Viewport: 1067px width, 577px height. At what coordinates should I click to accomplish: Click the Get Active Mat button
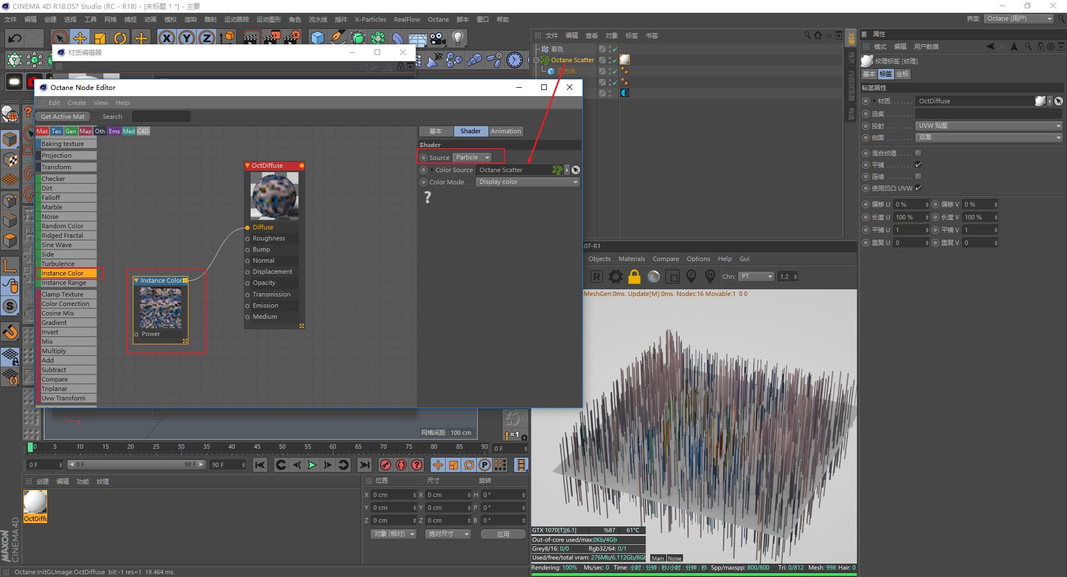click(x=63, y=117)
